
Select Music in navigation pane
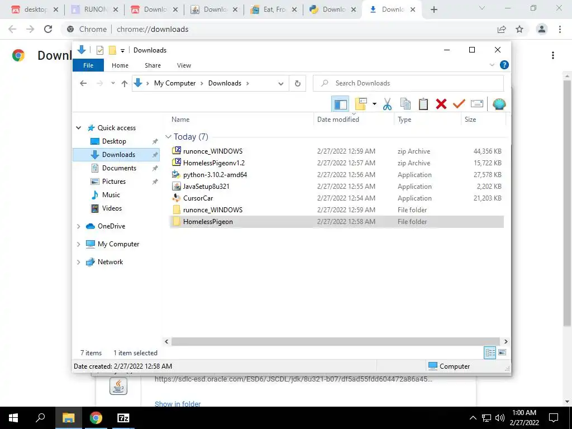coord(111,195)
